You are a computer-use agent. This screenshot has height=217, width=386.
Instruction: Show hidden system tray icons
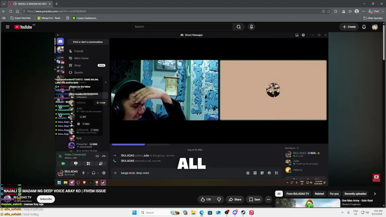342,212
